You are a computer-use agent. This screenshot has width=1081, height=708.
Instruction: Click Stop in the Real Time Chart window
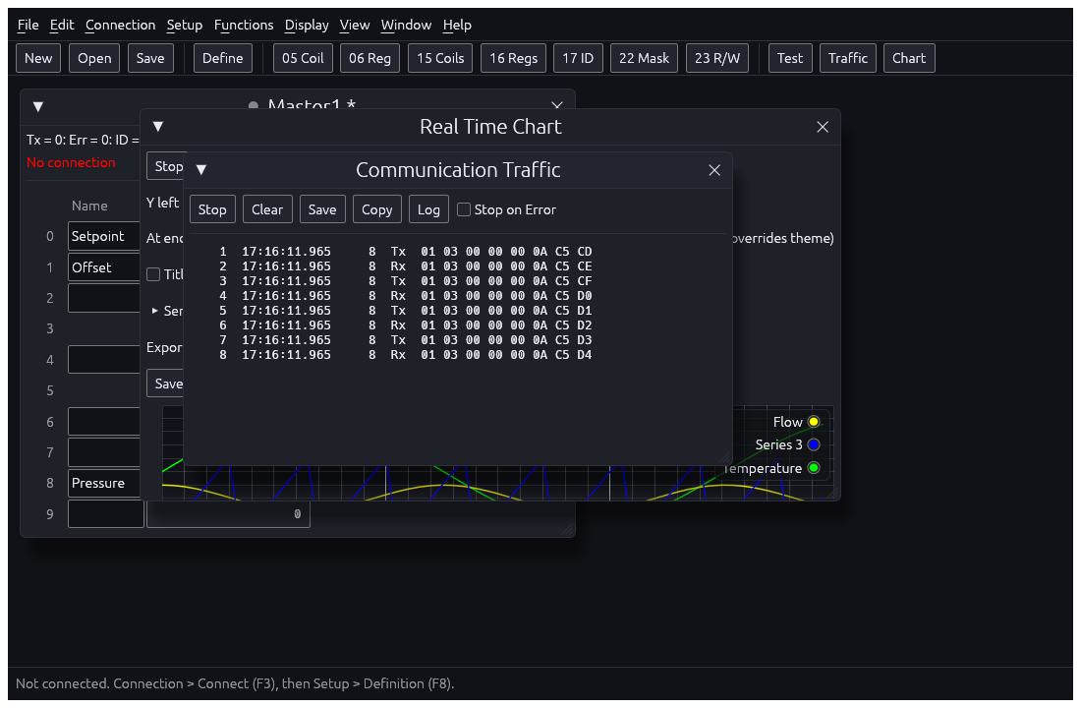[166, 166]
